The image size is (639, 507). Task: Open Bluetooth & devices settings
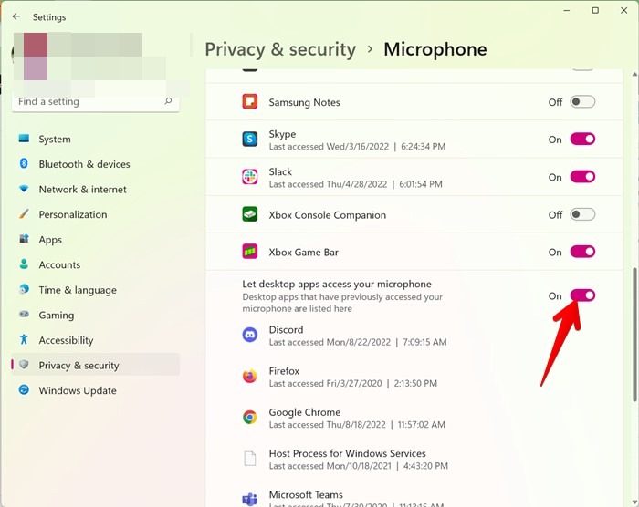pos(84,164)
